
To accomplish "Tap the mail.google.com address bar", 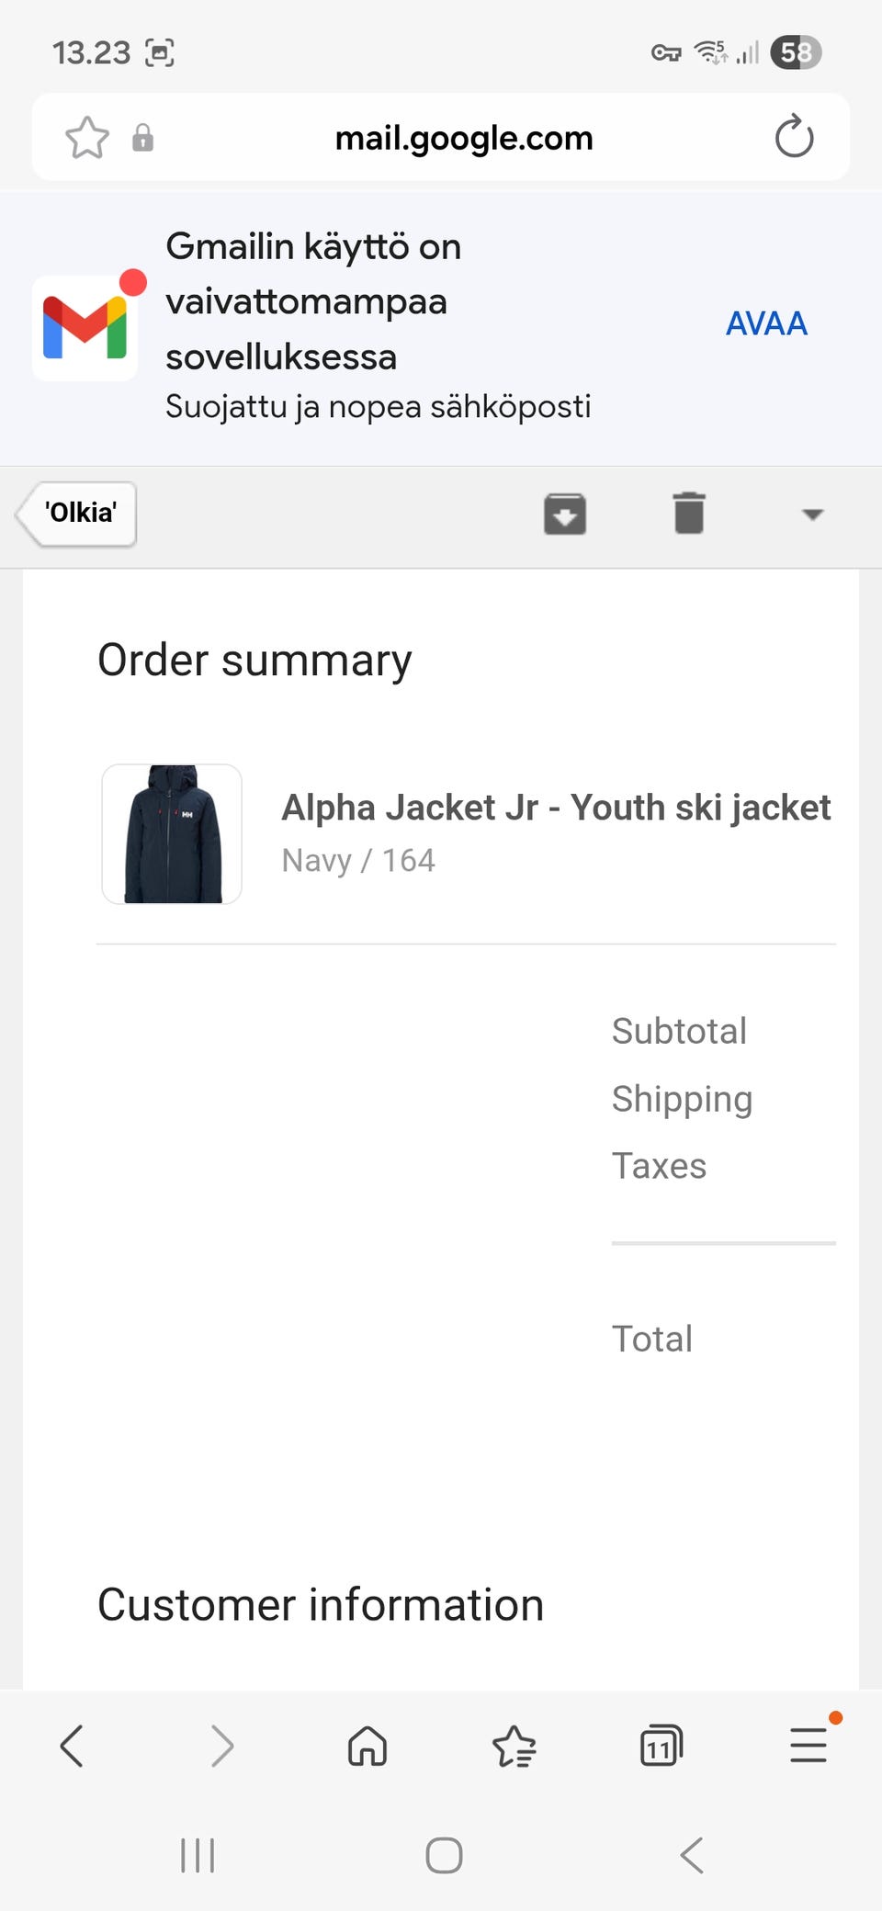I will [464, 138].
